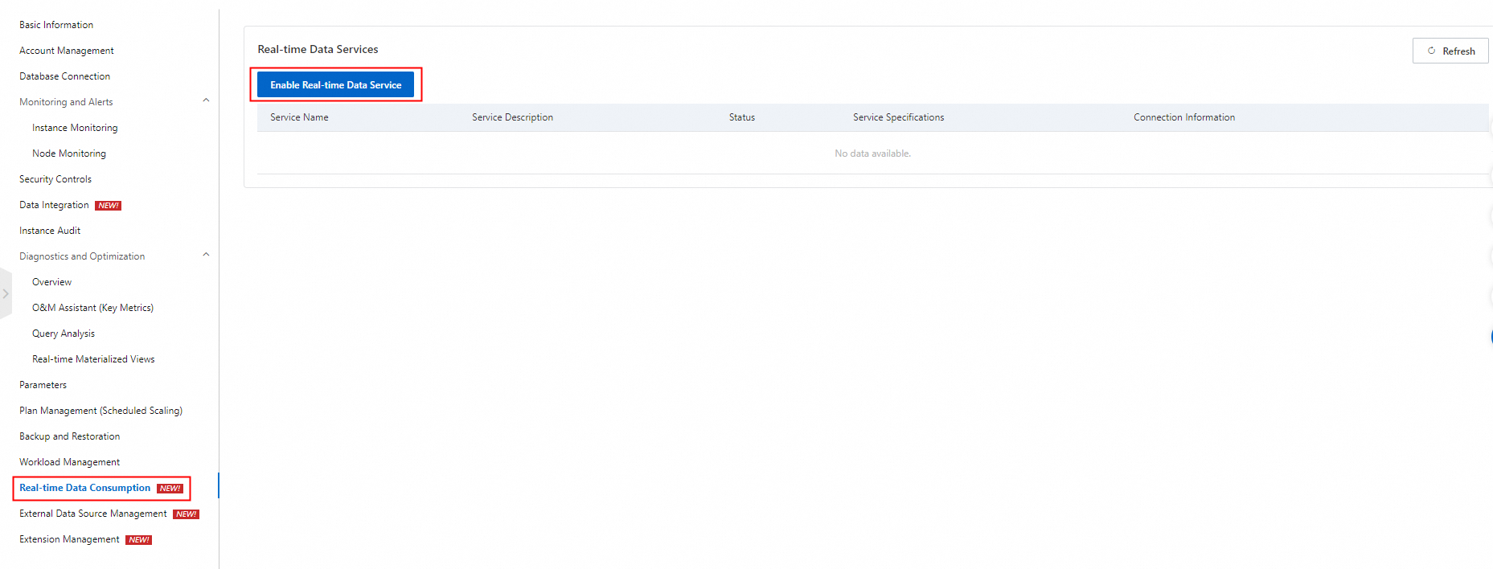The width and height of the screenshot is (1493, 569).
Task: Click the sidebar collapse arrow handle
Action: [6, 293]
